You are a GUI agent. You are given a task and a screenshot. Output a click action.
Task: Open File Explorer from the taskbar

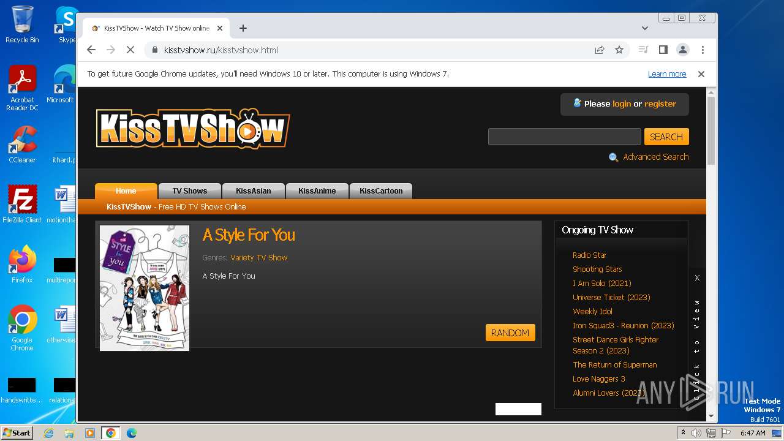pos(69,433)
